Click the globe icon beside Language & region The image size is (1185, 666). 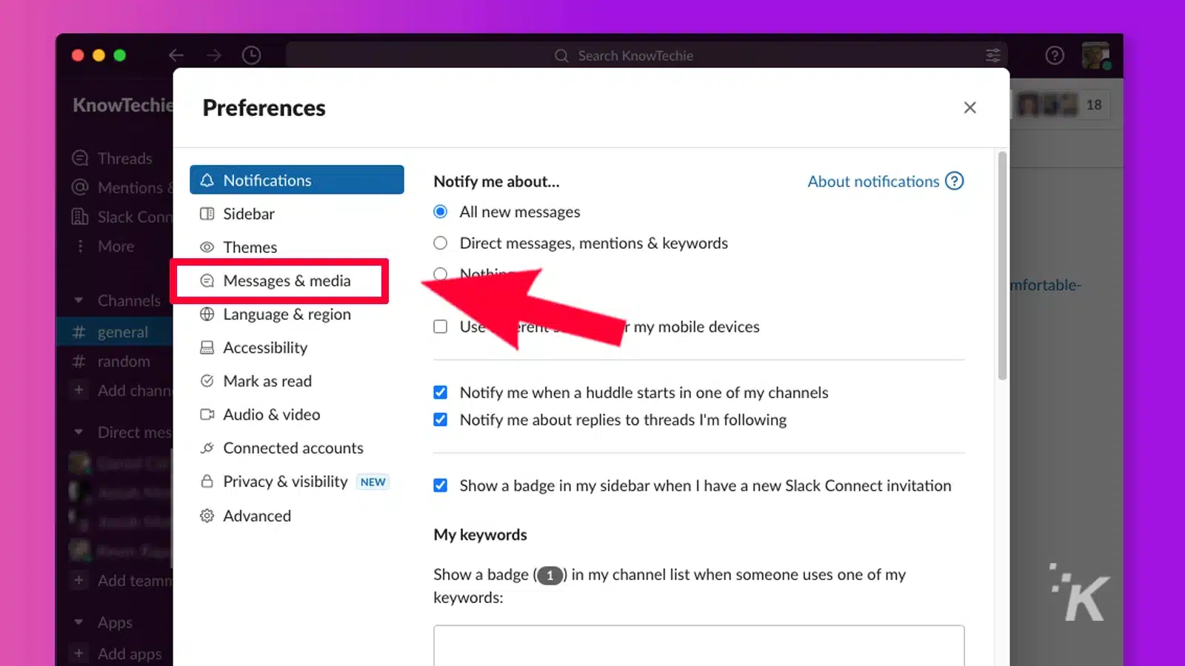[x=207, y=314]
